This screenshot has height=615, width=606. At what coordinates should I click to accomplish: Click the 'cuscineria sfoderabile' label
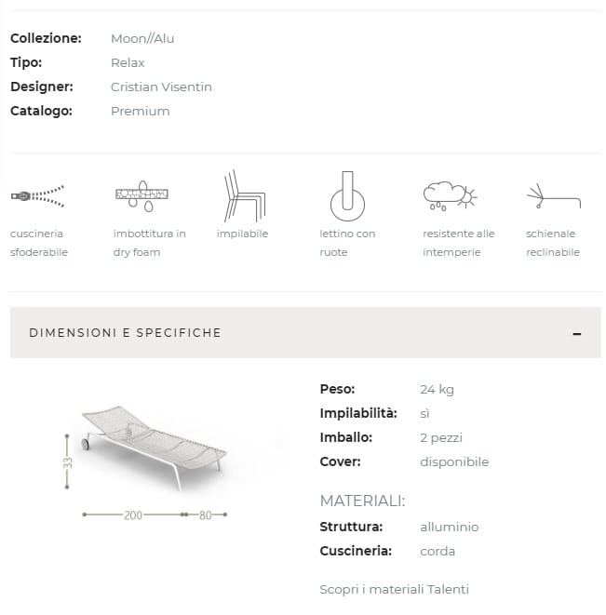(x=39, y=243)
